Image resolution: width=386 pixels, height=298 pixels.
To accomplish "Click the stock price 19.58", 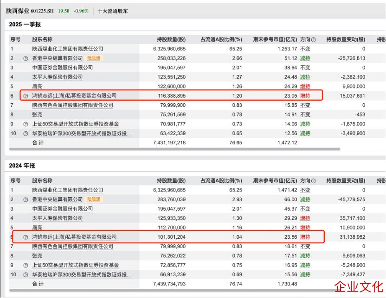I will (x=64, y=11).
